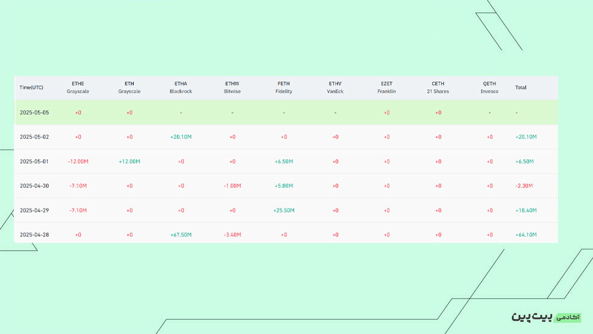Image resolution: width=593 pixels, height=334 pixels.
Task: Click the ETHA +0 cell for 2025-05-01
Action: [x=181, y=162]
